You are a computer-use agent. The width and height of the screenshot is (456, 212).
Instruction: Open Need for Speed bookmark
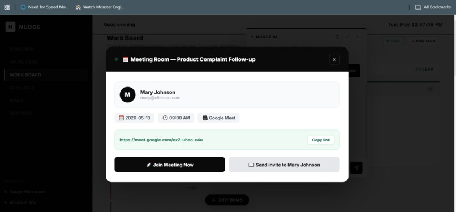[x=45, y=7]
